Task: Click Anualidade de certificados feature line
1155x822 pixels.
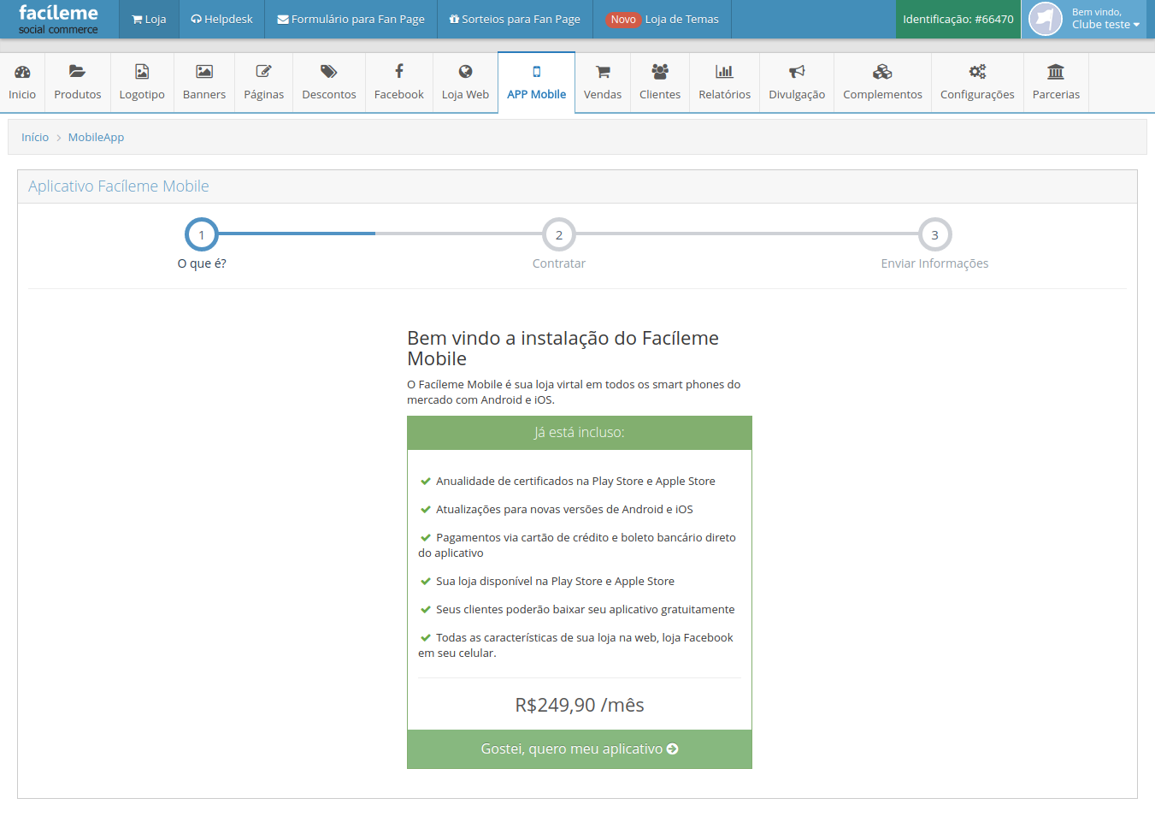Action: point(568,482)
